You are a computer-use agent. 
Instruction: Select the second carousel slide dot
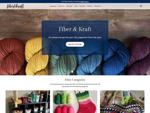coord(78,72)
